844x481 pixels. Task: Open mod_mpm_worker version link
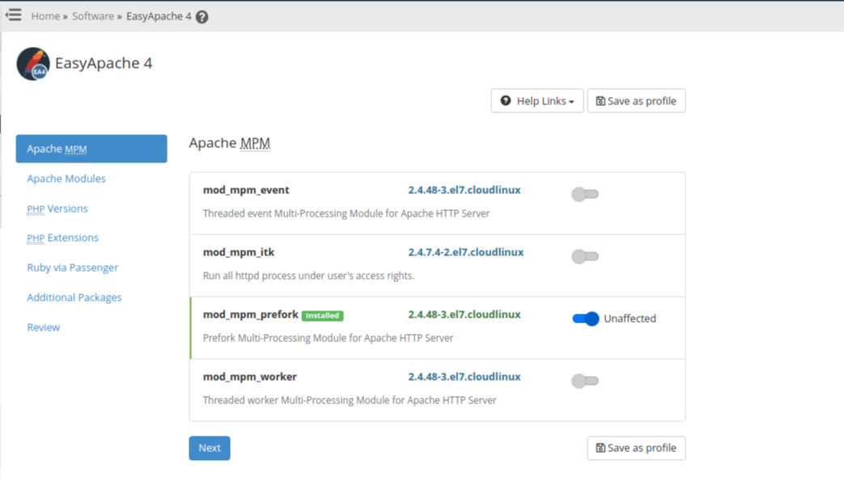point(464,377)
